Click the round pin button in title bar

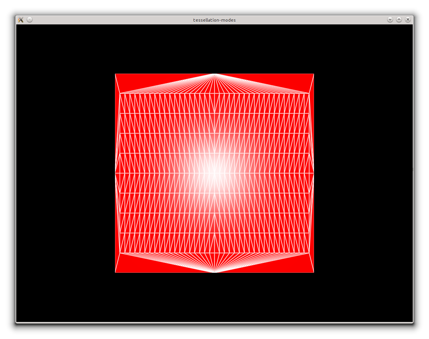(29, 20)
